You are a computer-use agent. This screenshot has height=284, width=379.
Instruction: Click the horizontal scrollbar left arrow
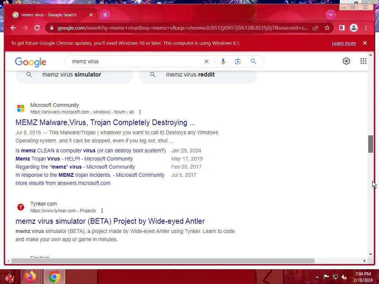tap(8, 261)
